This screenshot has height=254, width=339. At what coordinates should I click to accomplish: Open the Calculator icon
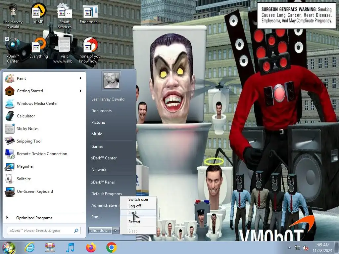click(x=10, y=116)
